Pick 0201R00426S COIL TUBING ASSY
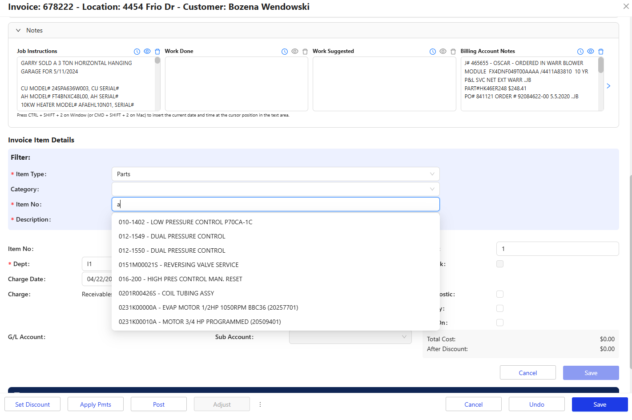Viewport: 632px width, 420px height. click(x=276, y=293)
